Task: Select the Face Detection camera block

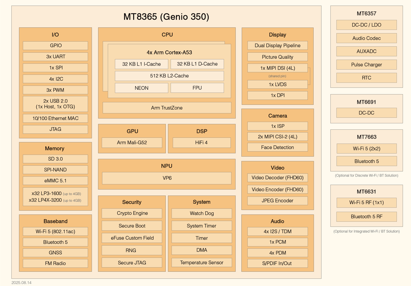Action: [277, 147]
